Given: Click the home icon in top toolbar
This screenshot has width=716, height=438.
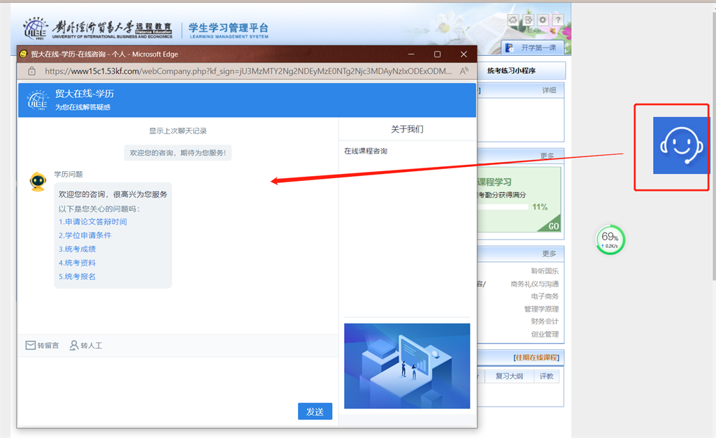Looking at the screenshot, I should 514,20.
